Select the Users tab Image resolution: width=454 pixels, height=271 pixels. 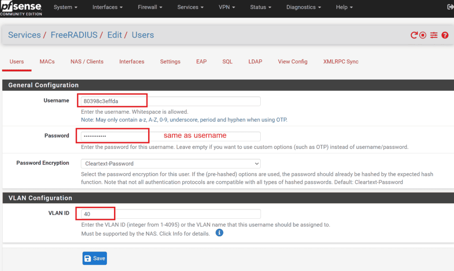pos(16,62)
